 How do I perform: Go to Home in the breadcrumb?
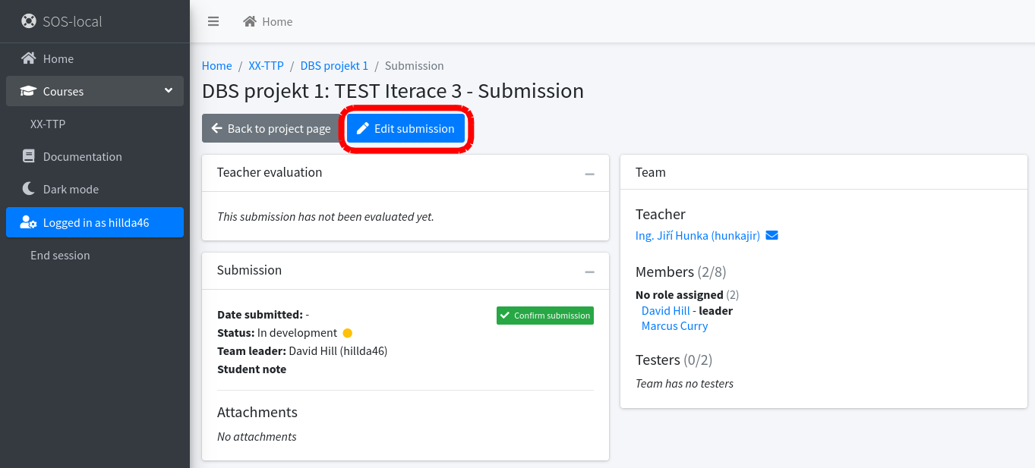point(216,66)
